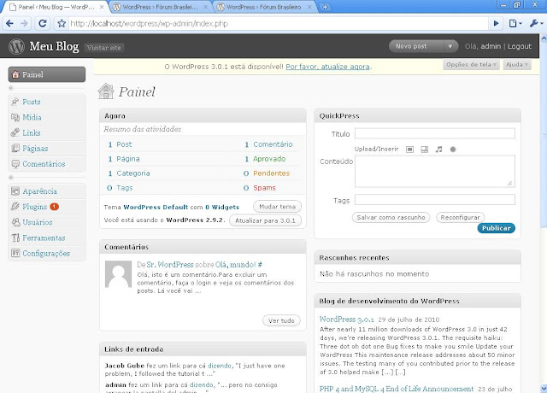Click the Links chain icon
This screenshot has height=393, width=547.
point(15,132)
